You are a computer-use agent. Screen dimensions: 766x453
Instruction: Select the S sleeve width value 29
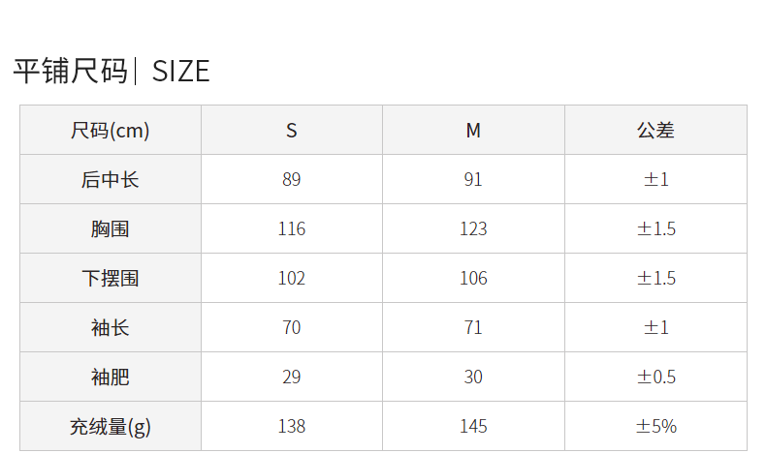[292, 377]
